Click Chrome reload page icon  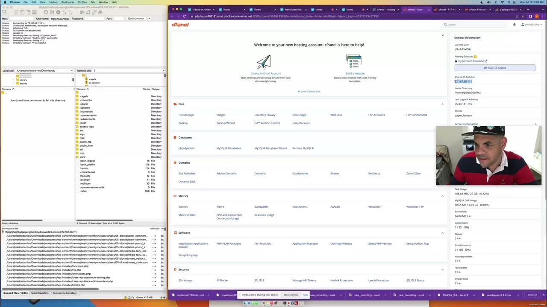click(185, 16)
